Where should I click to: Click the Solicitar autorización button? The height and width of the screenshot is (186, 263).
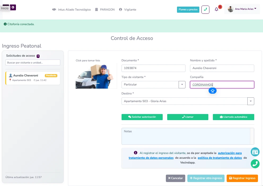[142, 117]
